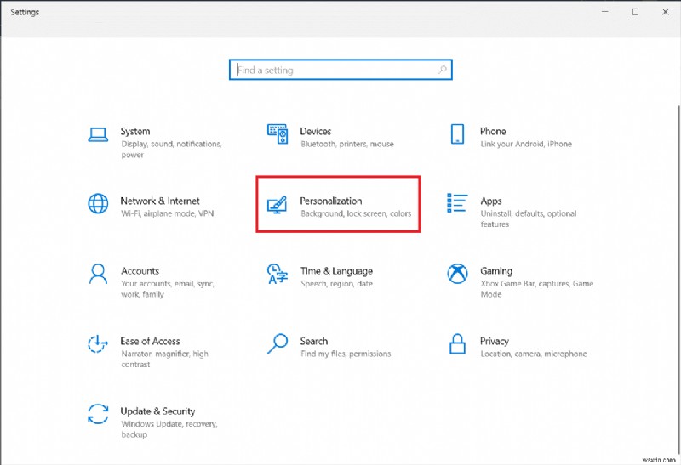The width and height of the screenshot is (681, 465).
Task: Click the Phone icon
Action: tap(457, 134)
